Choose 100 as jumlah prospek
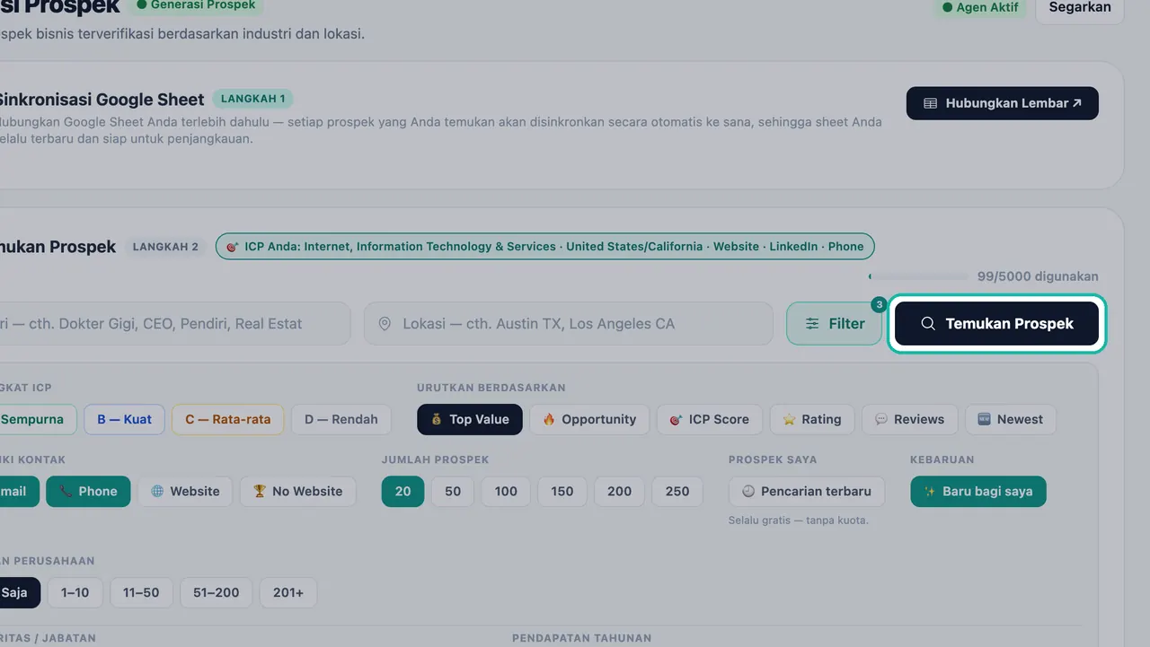Viewport: 1150px width, 647px height. pyautogui.click(x=506, y=491)
